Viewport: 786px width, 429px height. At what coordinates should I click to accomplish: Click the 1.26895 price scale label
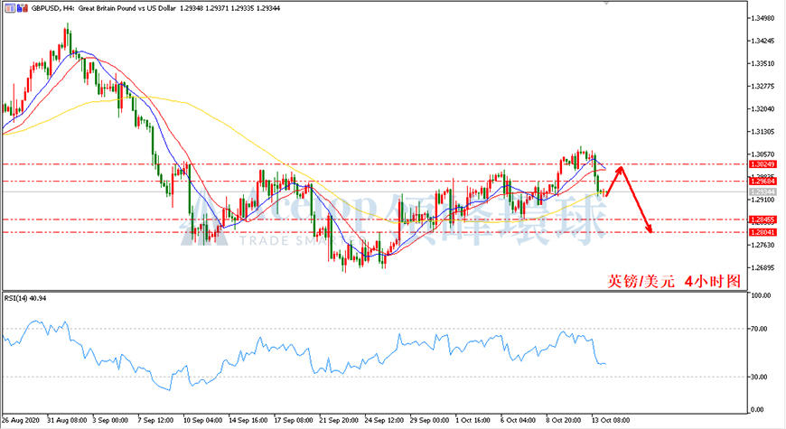763,267
